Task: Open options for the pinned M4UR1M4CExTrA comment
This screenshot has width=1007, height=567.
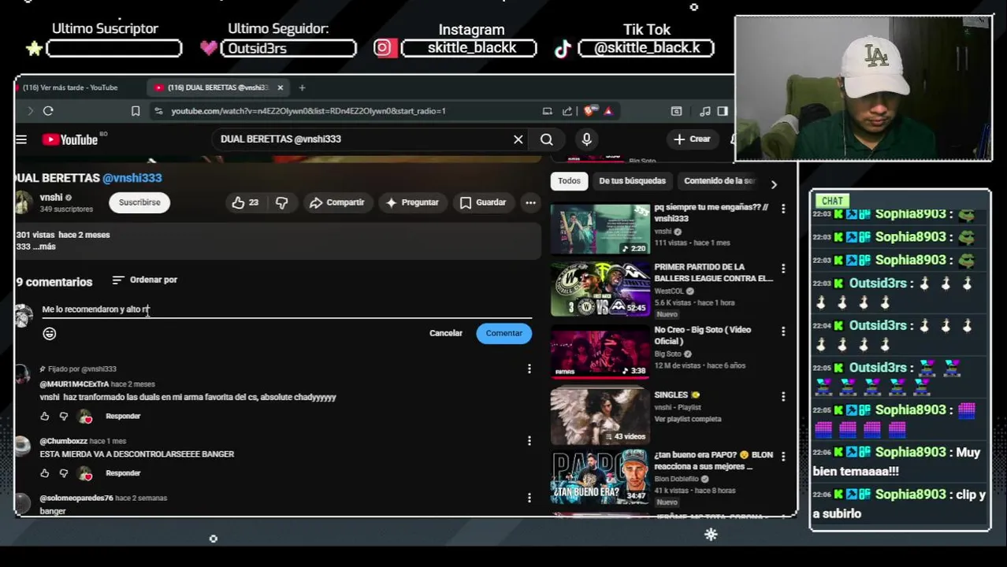Action: click(530, 369)
